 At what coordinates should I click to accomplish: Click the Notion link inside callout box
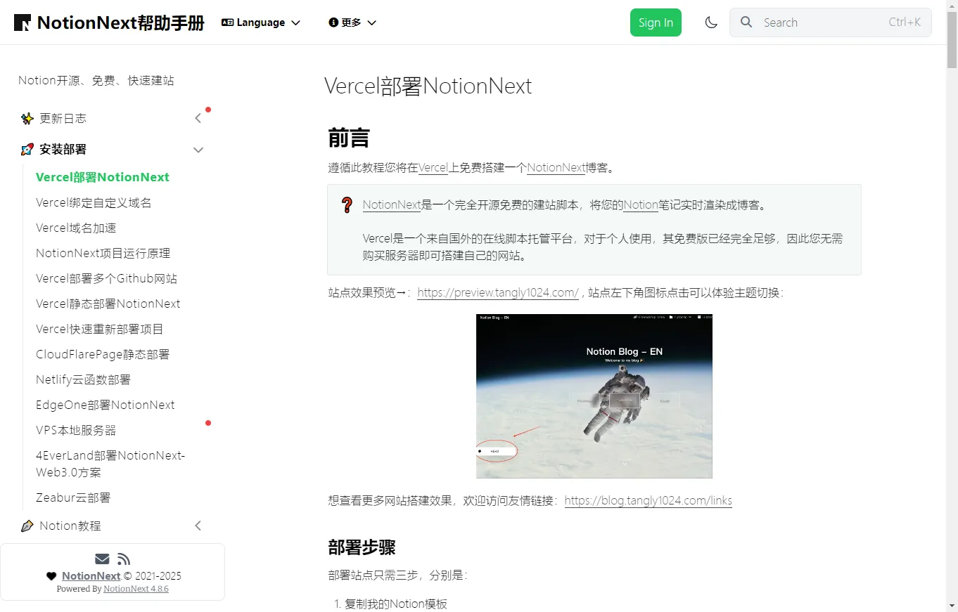tap(641, 205)
